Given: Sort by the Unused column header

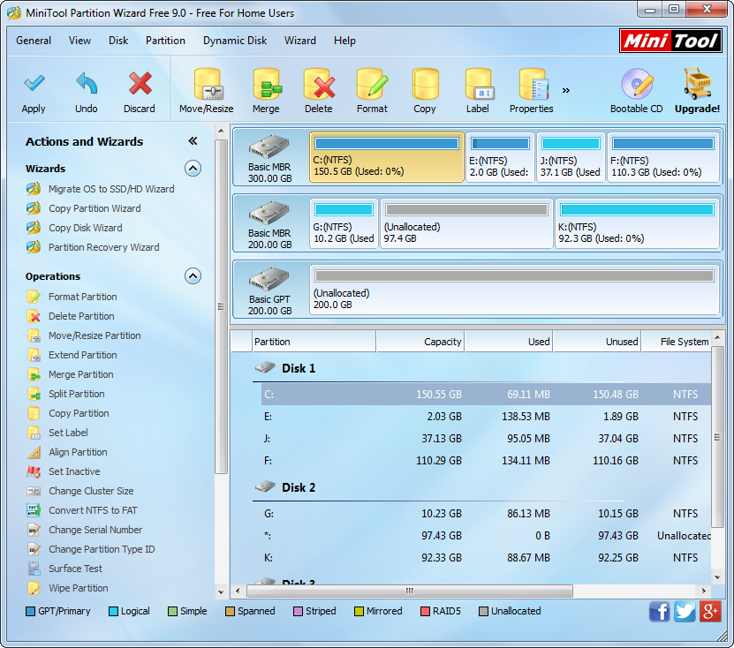Looking at the screenshot, I should [597, 342].
